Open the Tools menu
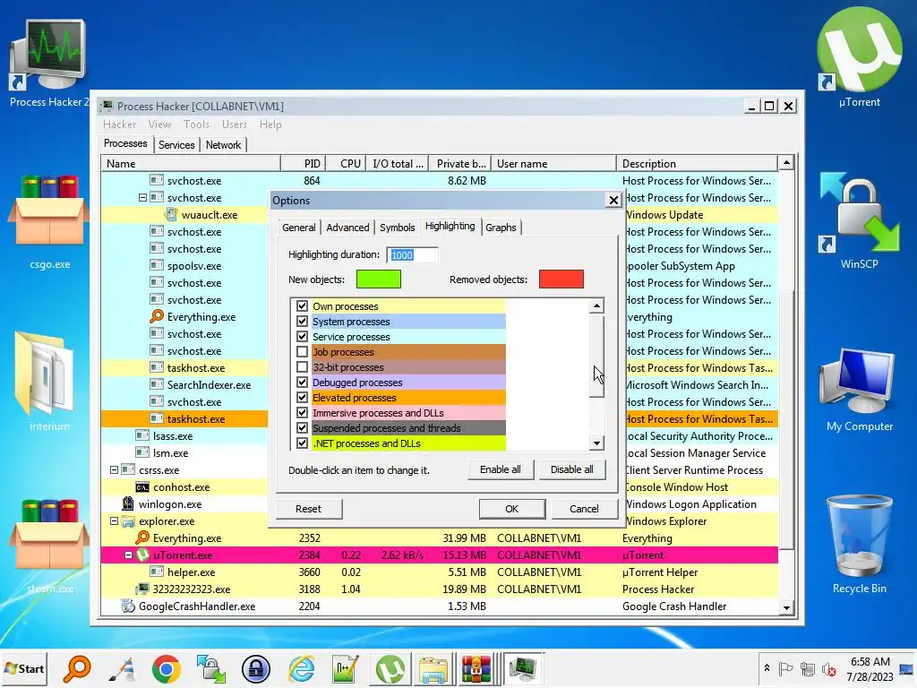Screen dimensions: 917x688 pyautogui.click(x=196, y=124)
